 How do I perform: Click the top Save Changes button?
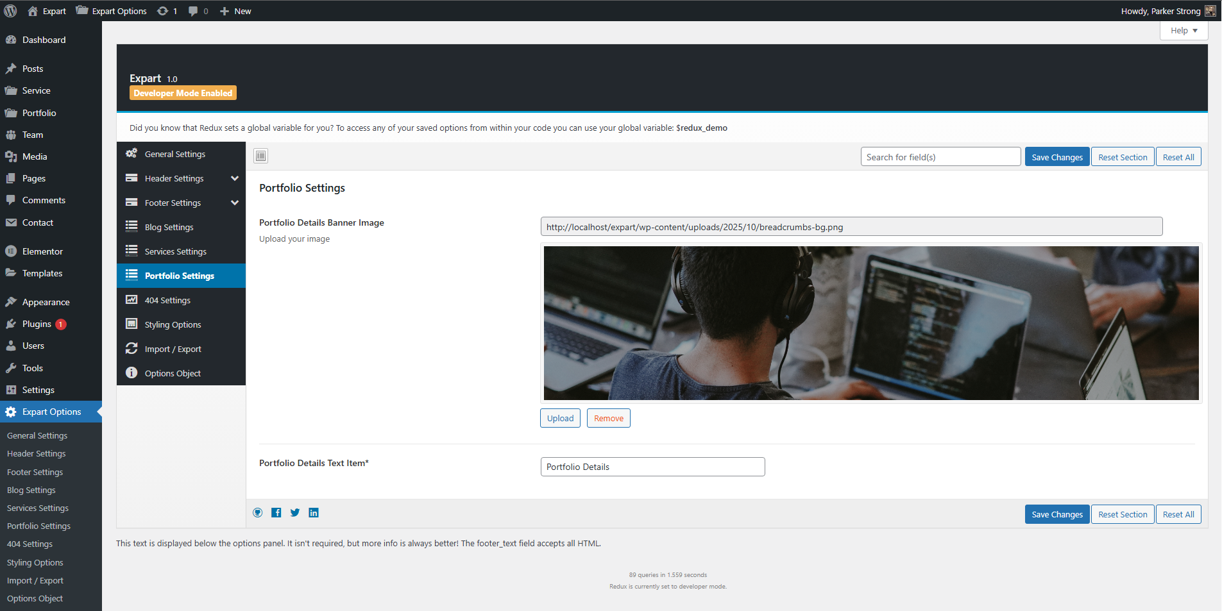pos(1057,157)
